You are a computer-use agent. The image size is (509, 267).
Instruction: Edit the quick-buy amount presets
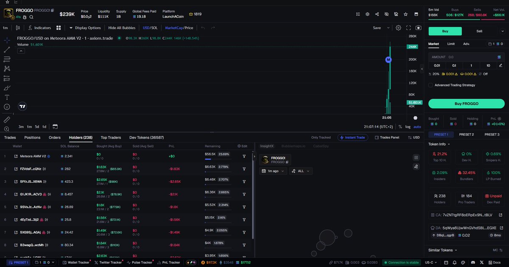click(x=501, y=65)
